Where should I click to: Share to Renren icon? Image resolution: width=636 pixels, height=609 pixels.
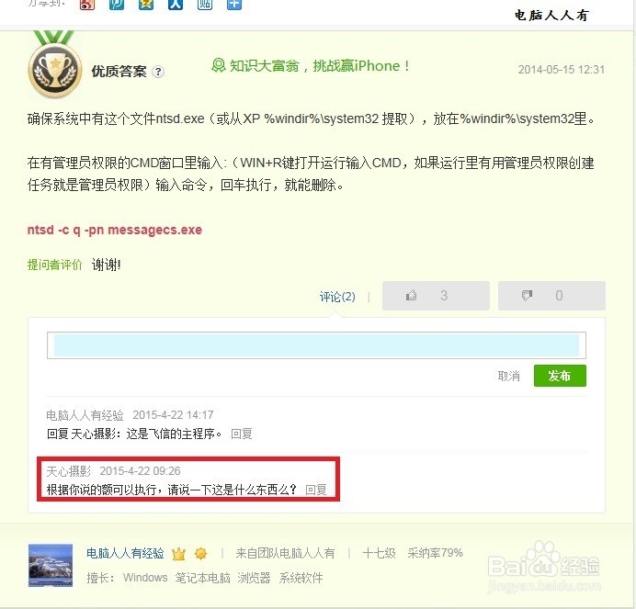(x=176, y=4)
